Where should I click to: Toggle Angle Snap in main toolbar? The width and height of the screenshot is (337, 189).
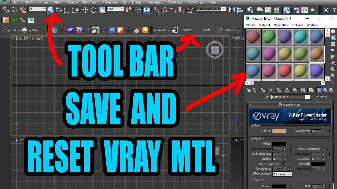[x=165, y=10]
